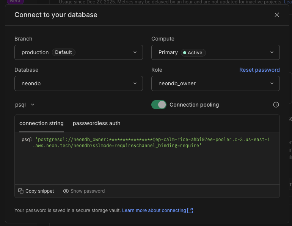292x226 pixels.
Task: Open the Learn more about connecting link
Action: pos(157,210)
